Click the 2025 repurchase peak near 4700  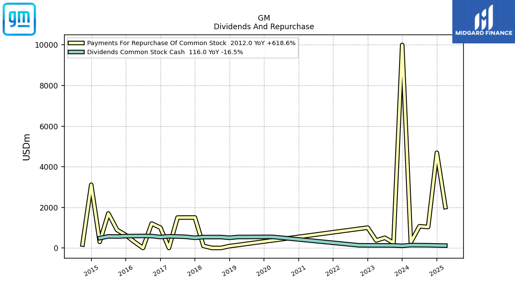(436, 153)
